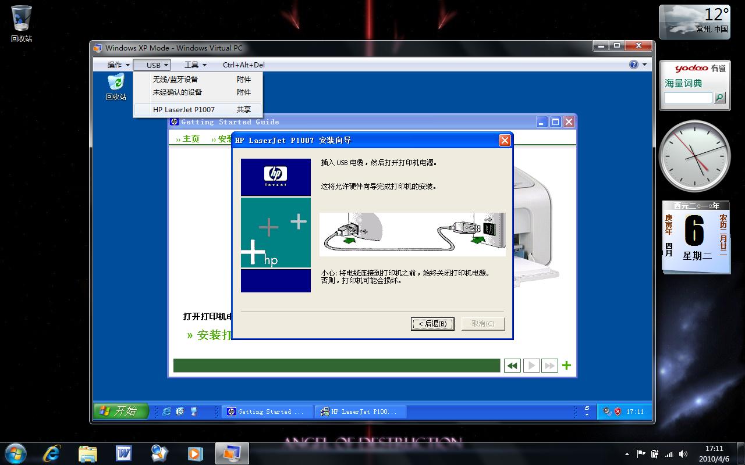Click the XP tray icon left of red shield
This screenshot has height=465, width=745.
[607, 412]
